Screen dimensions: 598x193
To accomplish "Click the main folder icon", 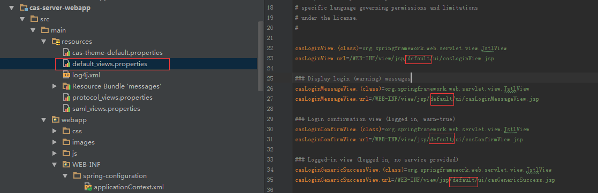I will tap(44, 30).
